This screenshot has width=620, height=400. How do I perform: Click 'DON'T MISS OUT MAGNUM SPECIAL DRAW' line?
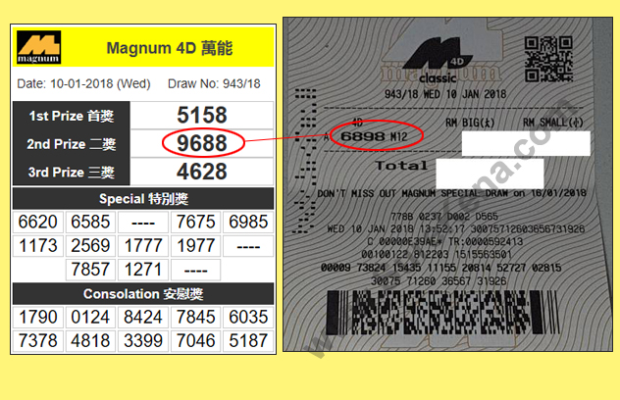point(452,193)
